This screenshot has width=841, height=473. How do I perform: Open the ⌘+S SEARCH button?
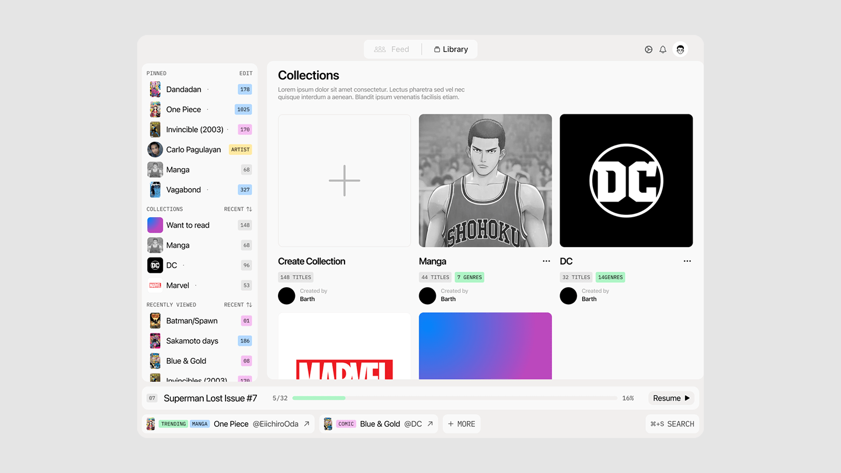(x=672, y=424)
